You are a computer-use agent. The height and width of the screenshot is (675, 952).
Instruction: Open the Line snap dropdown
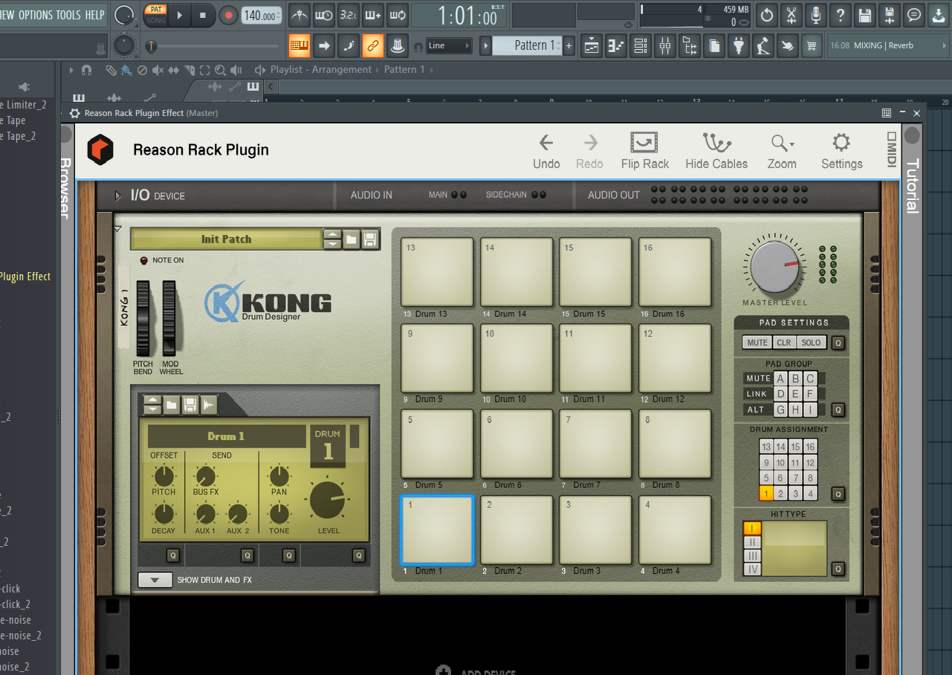[x=449, y=45]
